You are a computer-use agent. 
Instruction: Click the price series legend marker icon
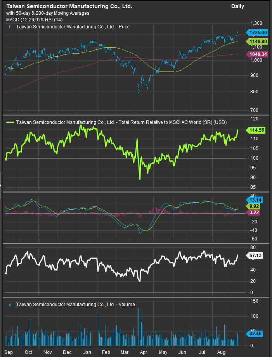(x=9, y=27)
